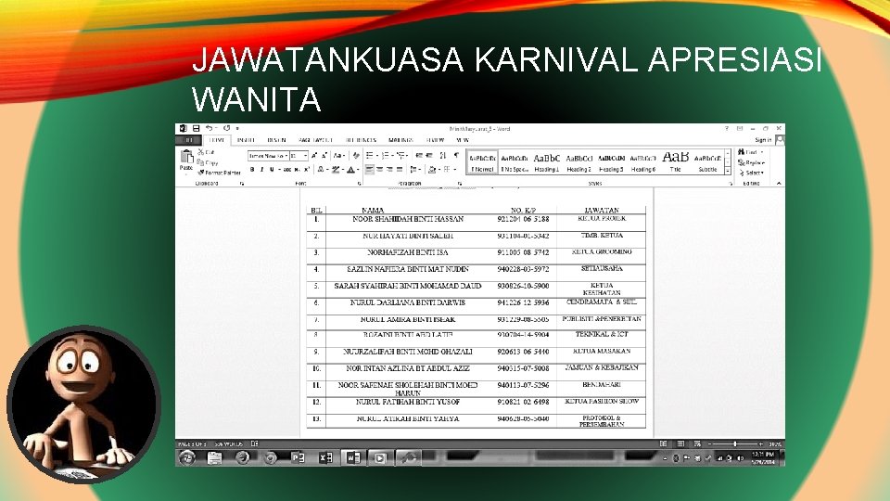Apply the Title style
Image resolution: width=890 pixels, height=501 pixels.
[x=676, y=161]
